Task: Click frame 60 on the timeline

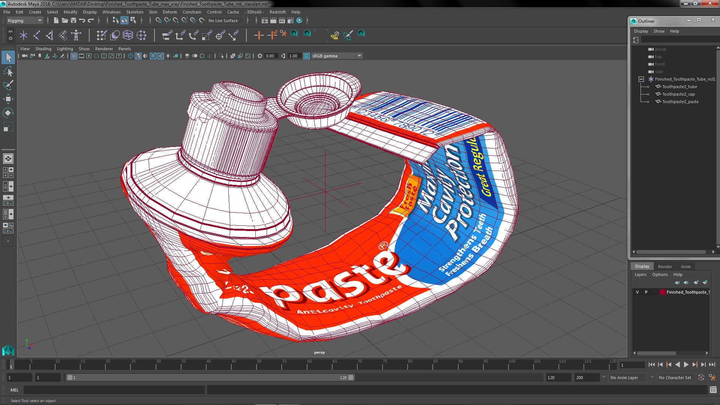Action: tap(309, 365)
